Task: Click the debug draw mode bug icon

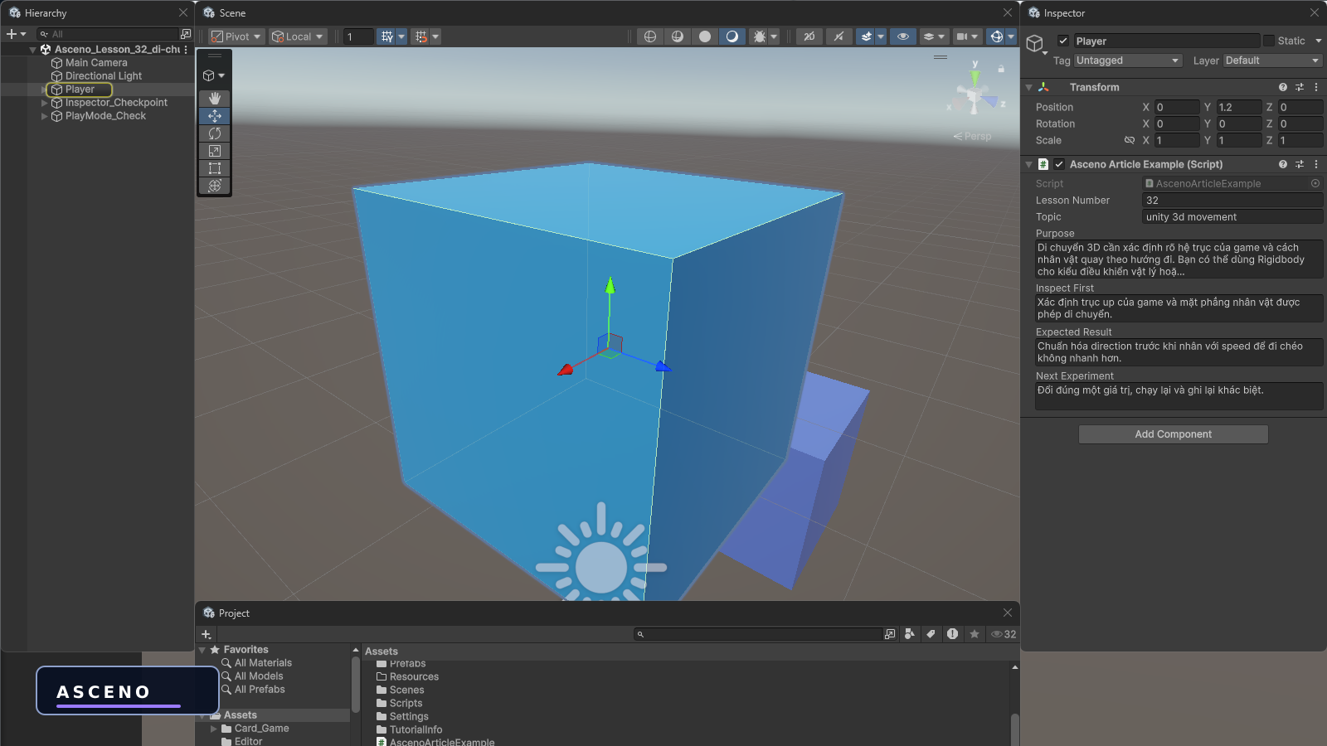Action: point(759,36)
